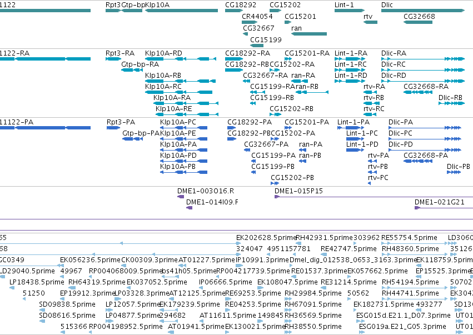Screen dimensions: 473x335
Task: Select transcript label Klp10A-RD
Action: 163,53
